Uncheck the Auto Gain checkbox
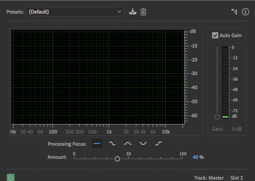 pos(215,35)
